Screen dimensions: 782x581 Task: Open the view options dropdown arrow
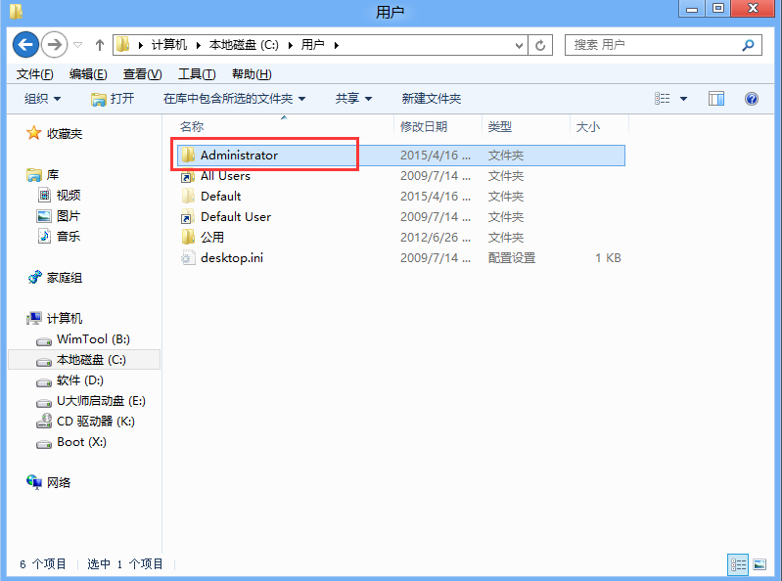[x=684, y=99]
